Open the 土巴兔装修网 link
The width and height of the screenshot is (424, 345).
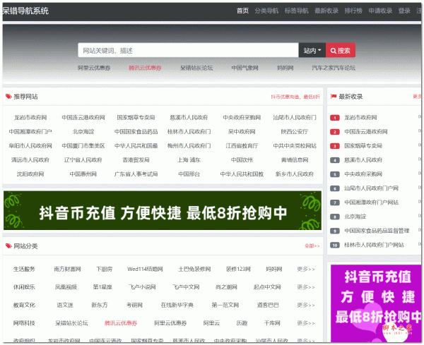coord(194,269)
